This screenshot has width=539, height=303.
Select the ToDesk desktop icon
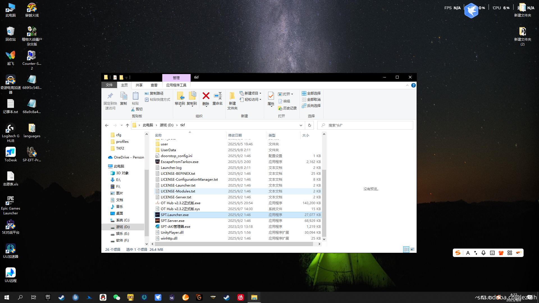(x=11, y=154)
